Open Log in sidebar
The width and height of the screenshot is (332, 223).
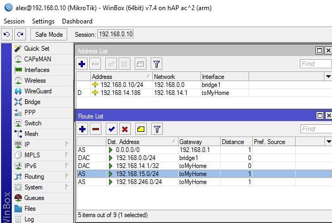(x=42, y=219)
